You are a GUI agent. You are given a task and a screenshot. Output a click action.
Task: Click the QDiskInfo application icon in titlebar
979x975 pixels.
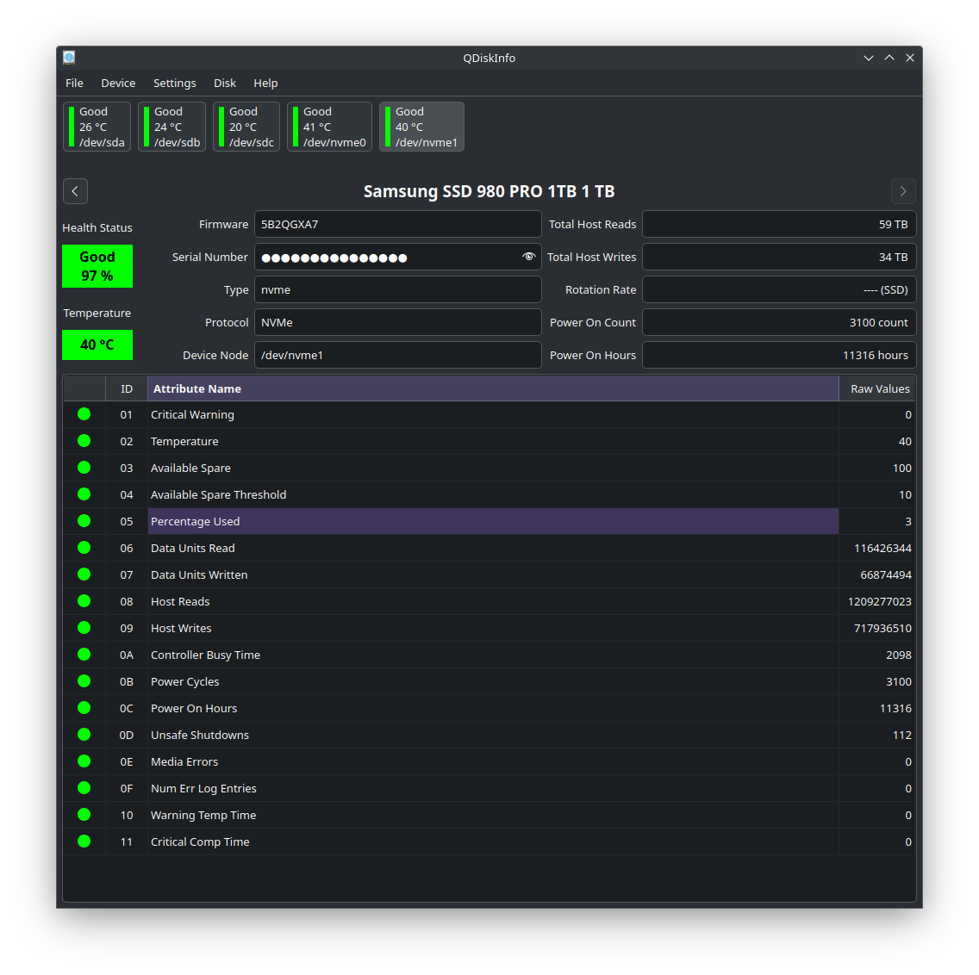coord(68,57)
